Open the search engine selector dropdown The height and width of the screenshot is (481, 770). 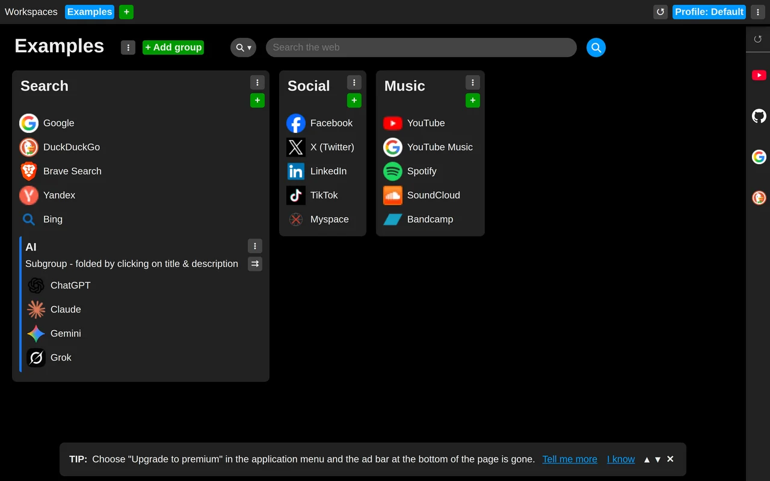coord(243,47)
